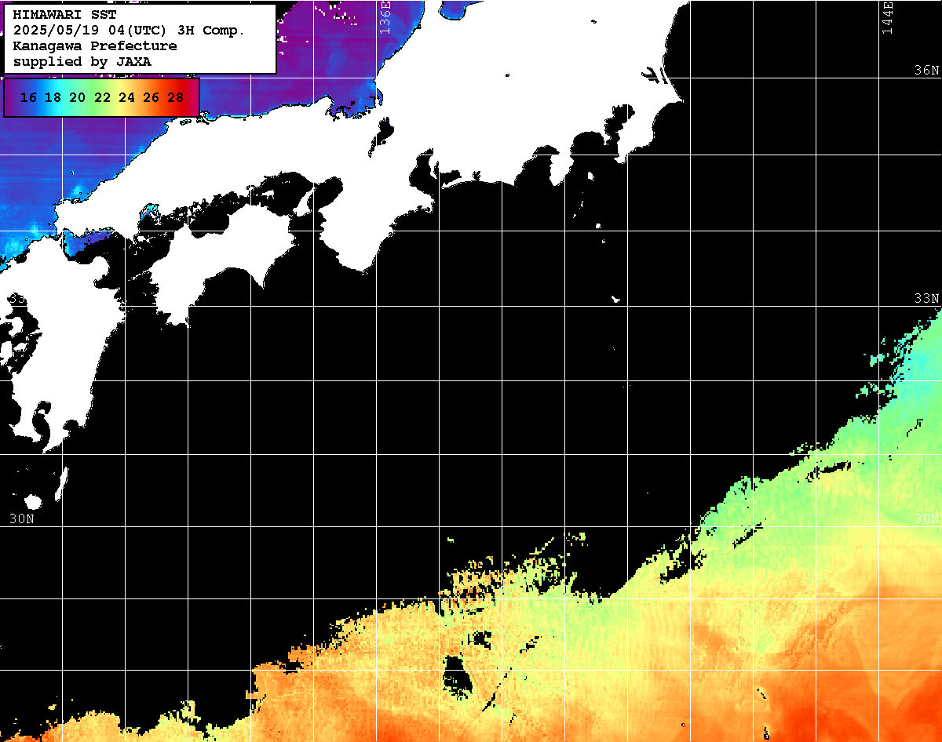The height and width of the screenshot is (742, 942).
Task: Select the 26 value on temperature legend
Action: tap(151, 98)
